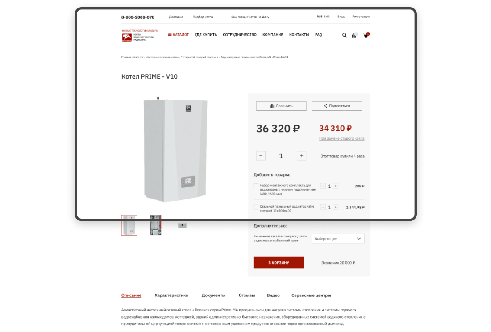
Task: Click the Сравнить compare button
Action: 281,106
